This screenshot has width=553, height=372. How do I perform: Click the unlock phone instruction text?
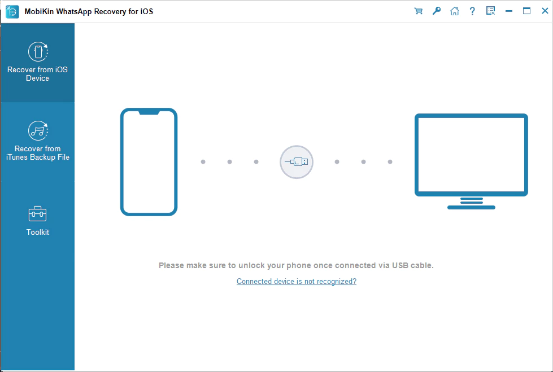click(296, 265)
